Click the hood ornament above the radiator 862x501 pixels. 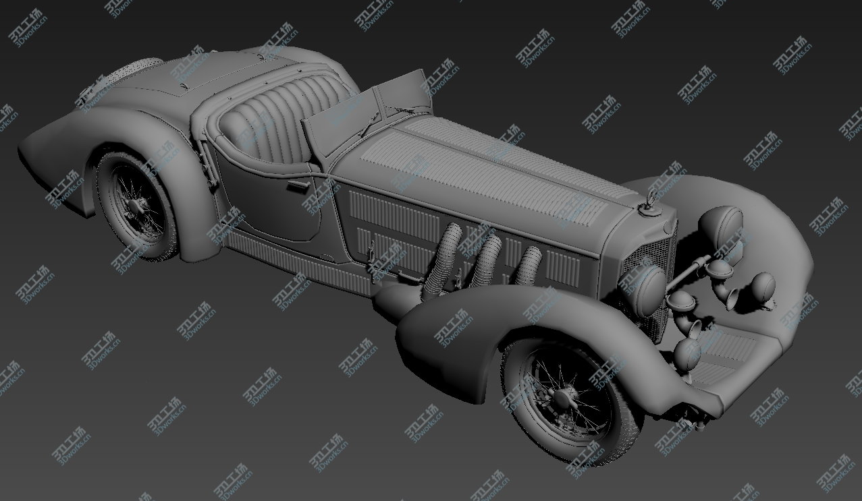[651, 203]
